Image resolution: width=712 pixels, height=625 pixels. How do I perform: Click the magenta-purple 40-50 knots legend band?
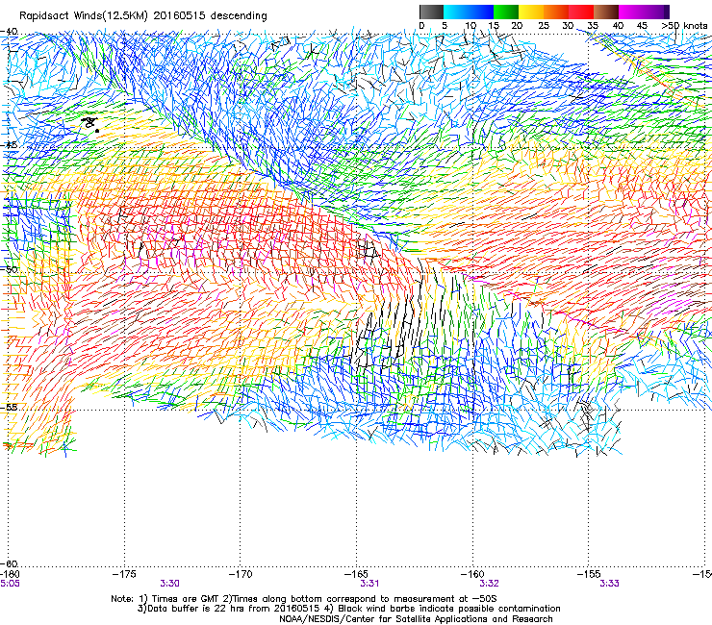(x=644, y=12)
